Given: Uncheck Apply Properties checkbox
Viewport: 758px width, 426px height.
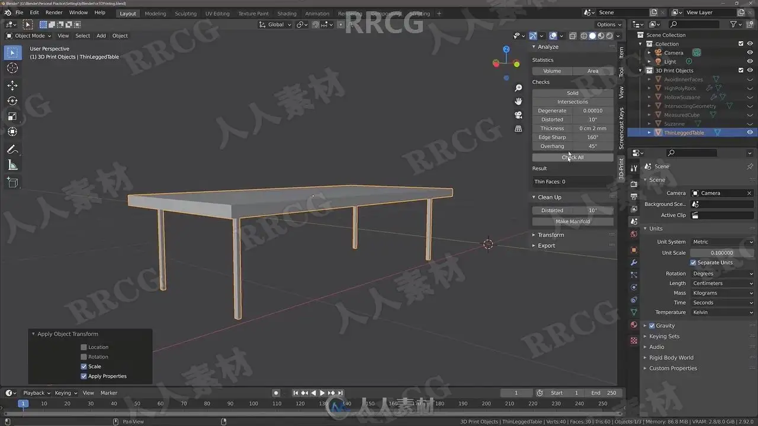Looking at the screenshot, I should (x=83, y=376).
